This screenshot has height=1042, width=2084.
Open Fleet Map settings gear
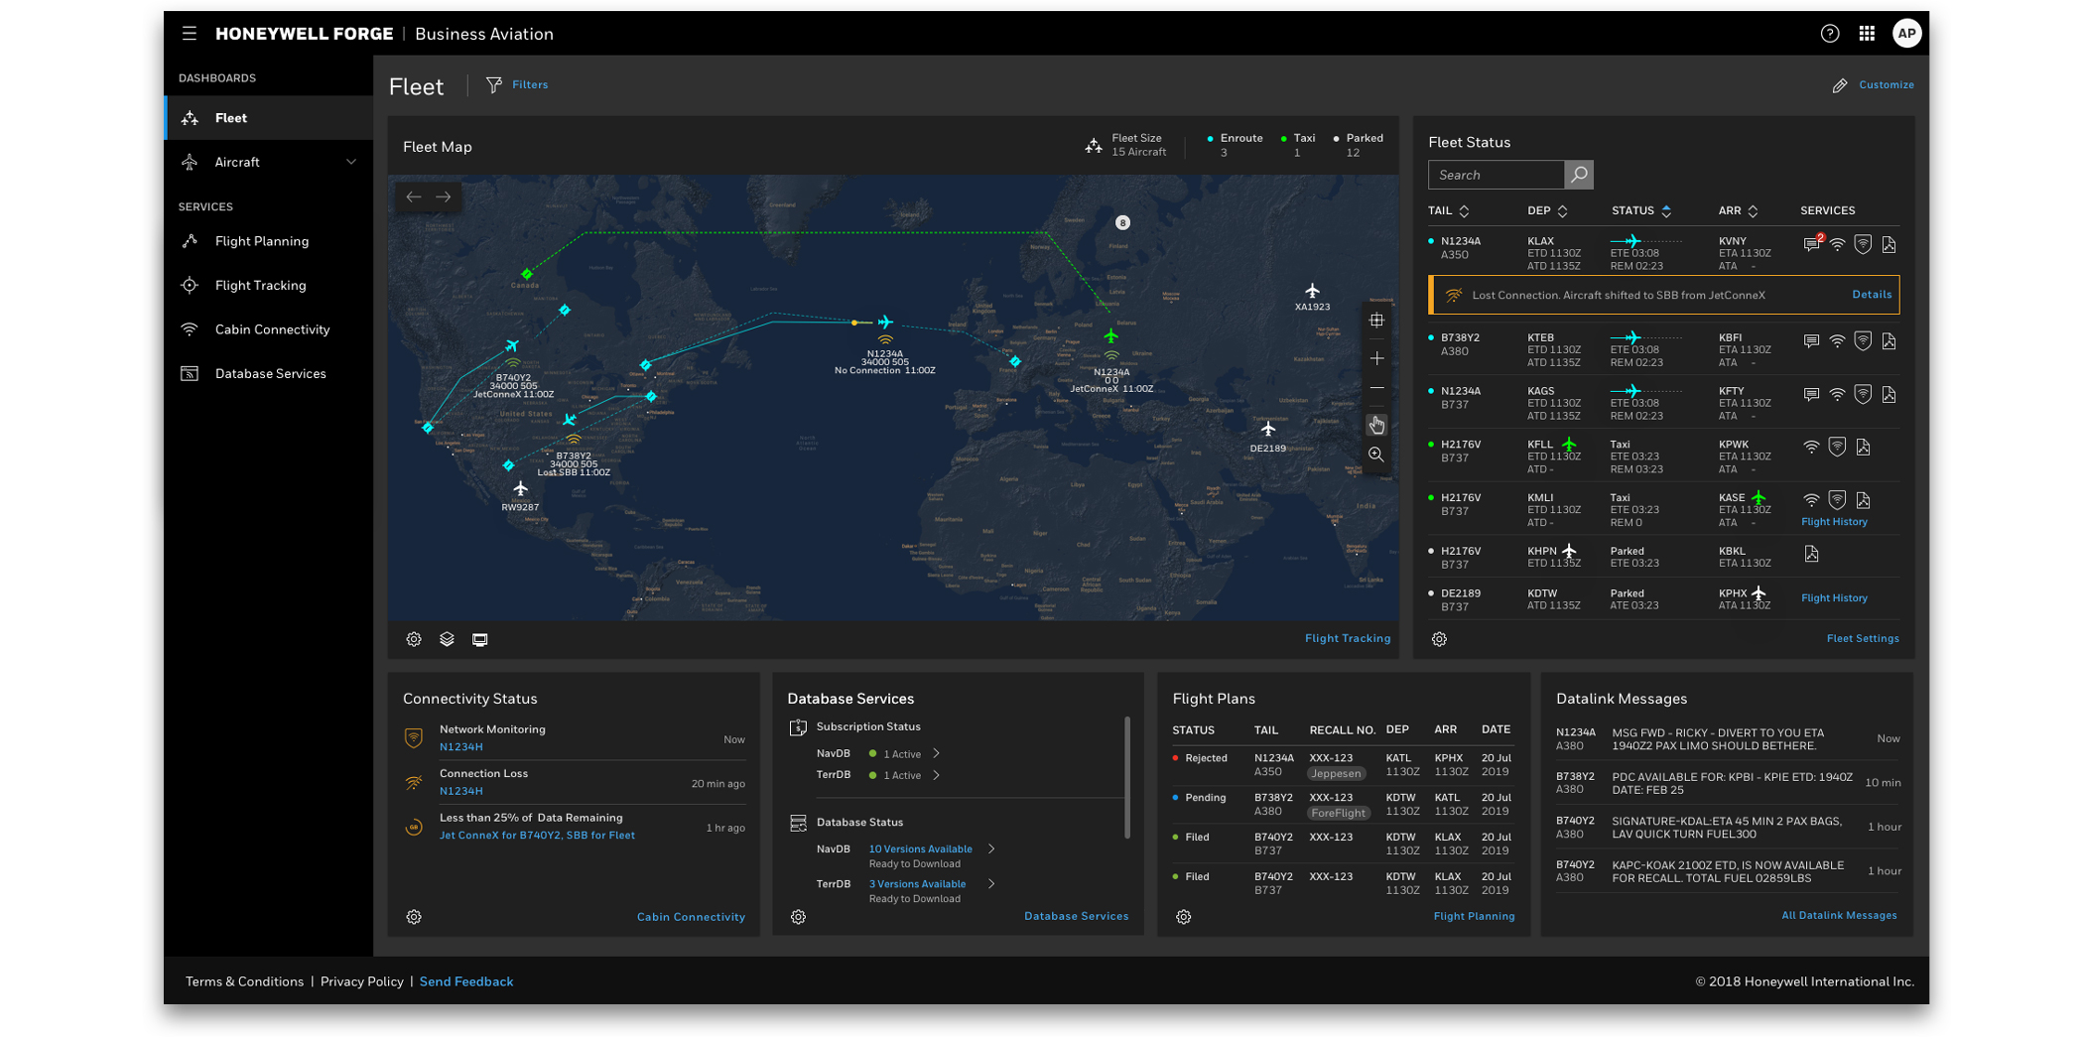[414, 639]
